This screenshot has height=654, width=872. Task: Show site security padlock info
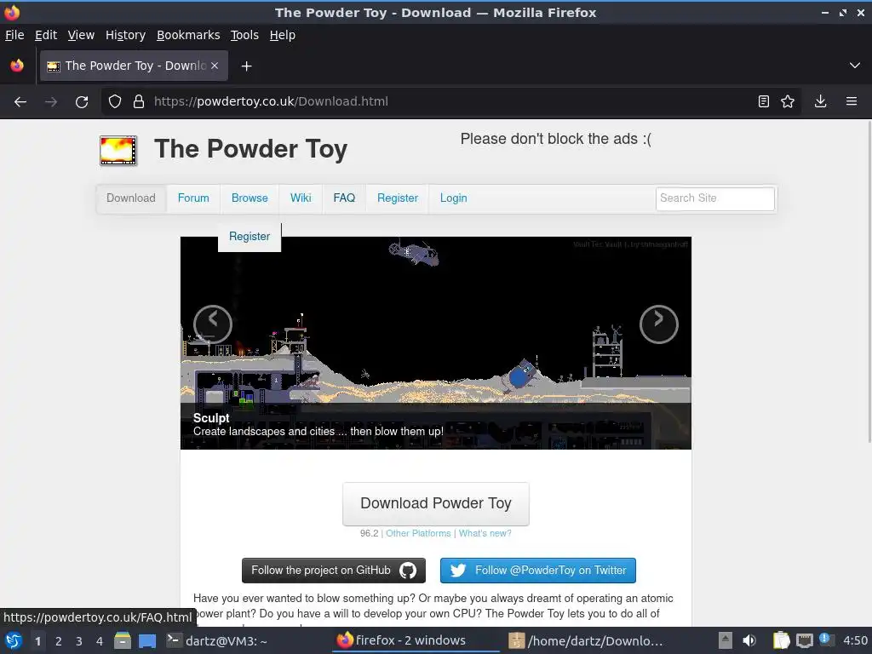(139, 102)
